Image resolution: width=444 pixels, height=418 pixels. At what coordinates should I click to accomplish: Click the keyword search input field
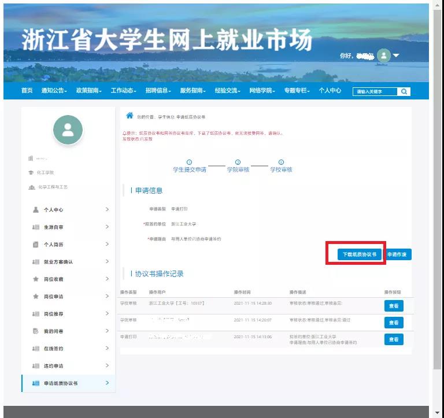click(375, 91)
